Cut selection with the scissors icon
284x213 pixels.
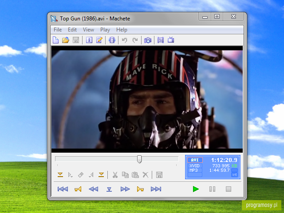(115, 175)
